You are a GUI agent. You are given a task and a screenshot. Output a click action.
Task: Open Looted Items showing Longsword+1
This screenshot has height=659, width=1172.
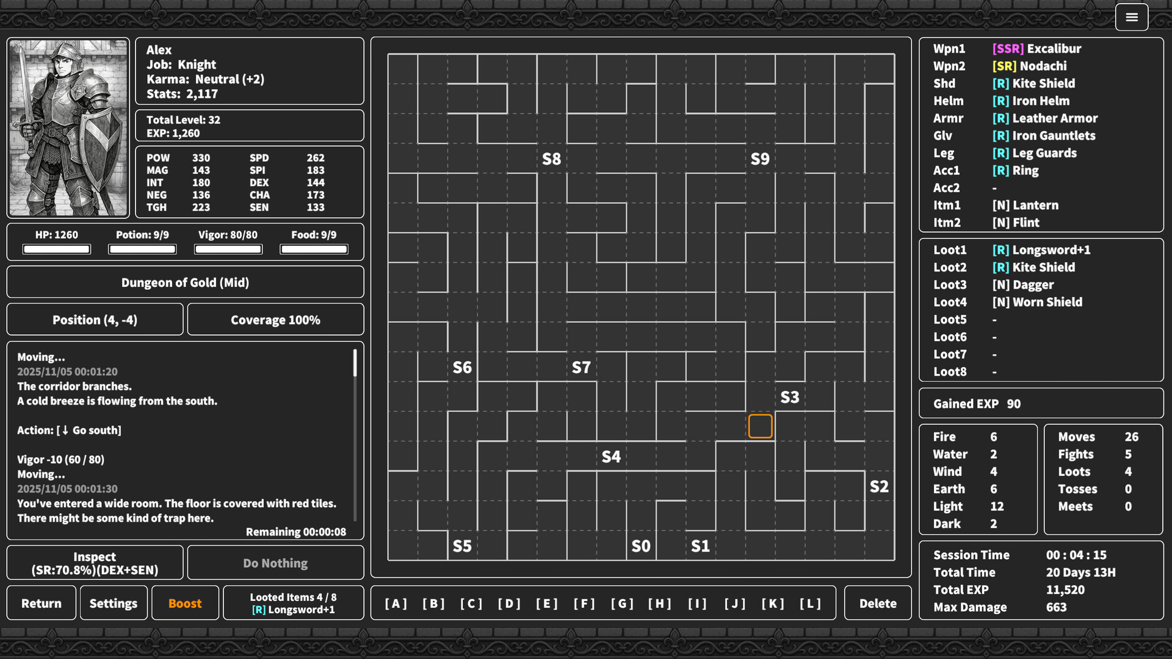point(293,603)
